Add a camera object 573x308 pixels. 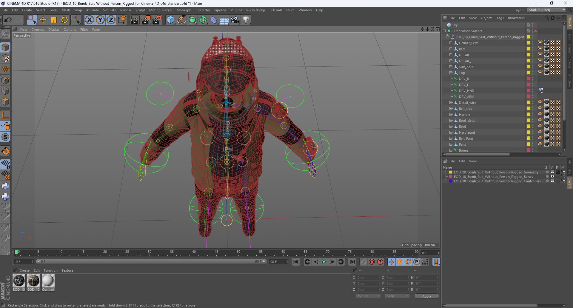pyautogui.click(x=235, y=20)
